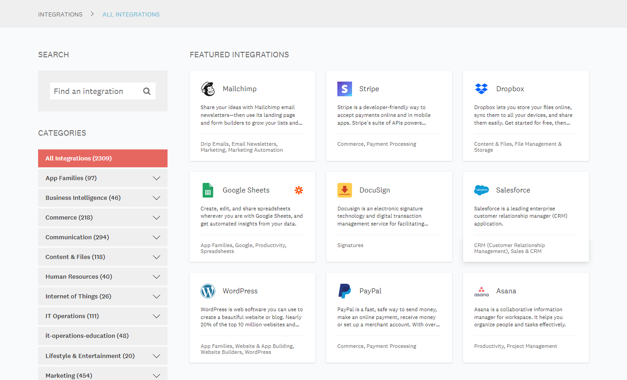
Task: Click Mailchimp's 'Drip Emails, Email Newsletters' tags
Action: tap(242, 147)
